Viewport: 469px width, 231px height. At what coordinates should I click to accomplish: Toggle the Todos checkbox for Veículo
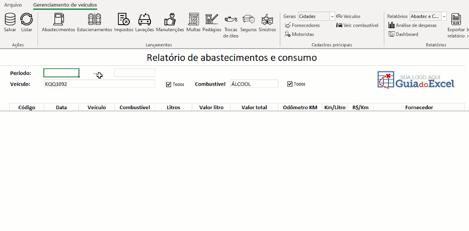tap(169, 84)
